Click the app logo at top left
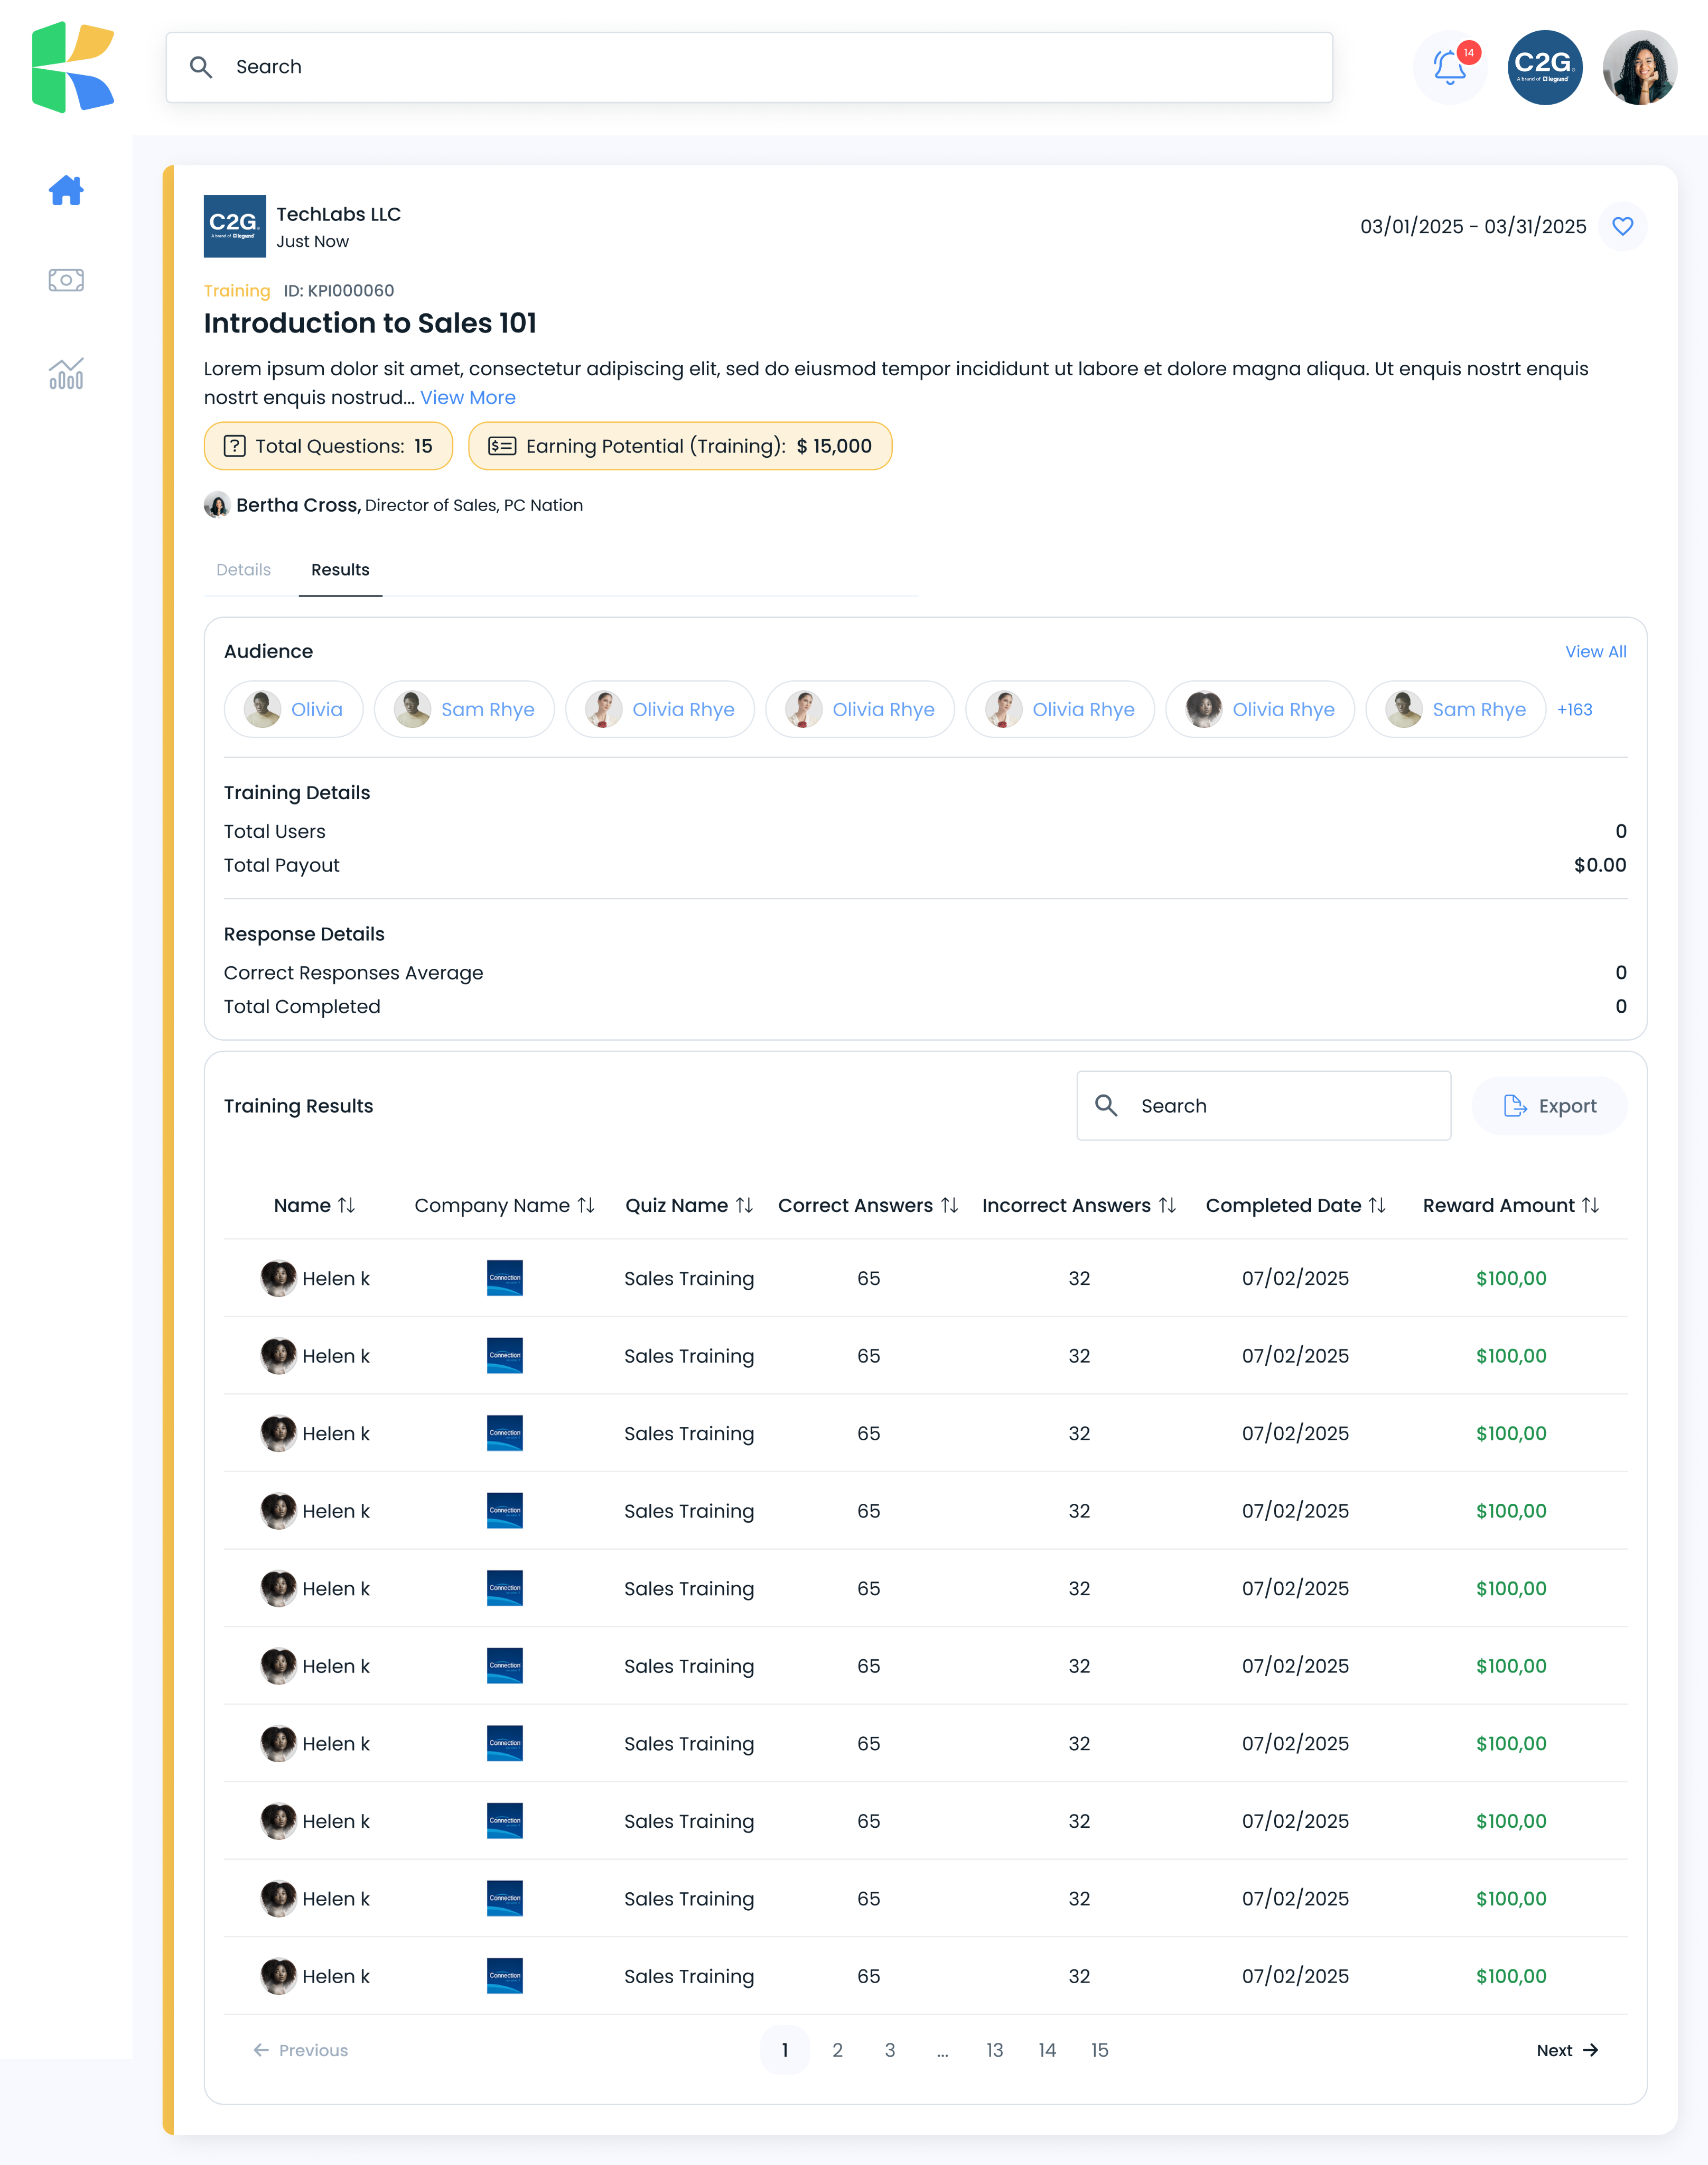This screenshot has height=2165, width=1708. [x=73, y=67]
